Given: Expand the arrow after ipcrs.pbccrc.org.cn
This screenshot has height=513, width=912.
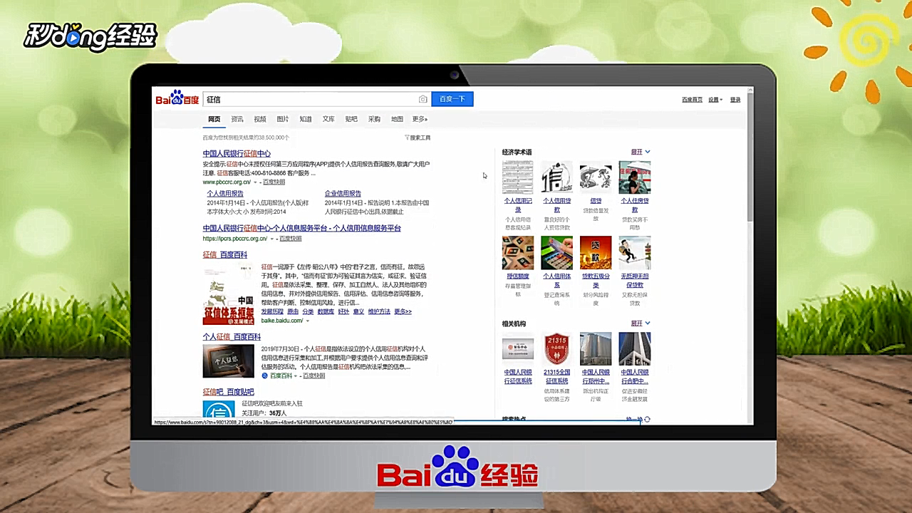Looking at the screenshot, I should pyautogui.click(x=272, y=239).
